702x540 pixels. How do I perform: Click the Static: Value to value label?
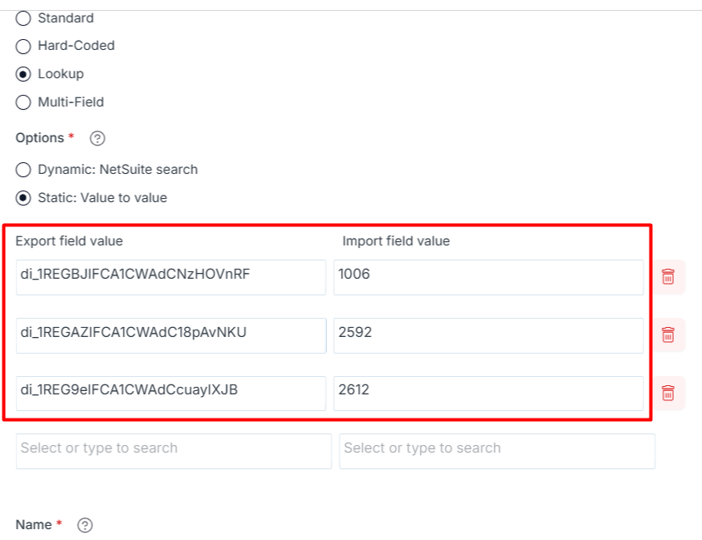[x=102, y=198]
